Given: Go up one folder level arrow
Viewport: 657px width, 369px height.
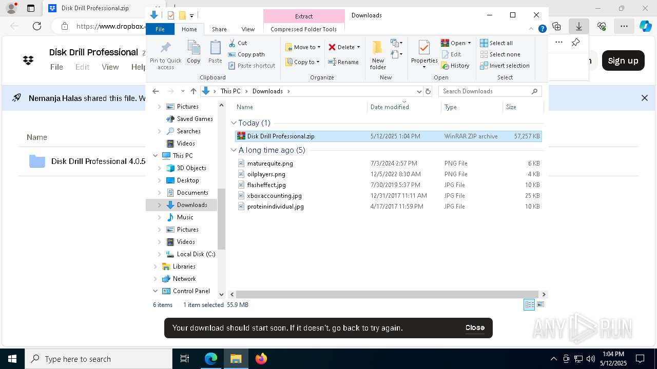Looking at the screenshot, I should click(193, 91).
